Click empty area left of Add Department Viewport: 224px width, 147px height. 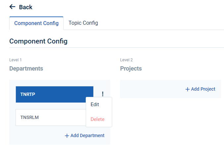36,135
